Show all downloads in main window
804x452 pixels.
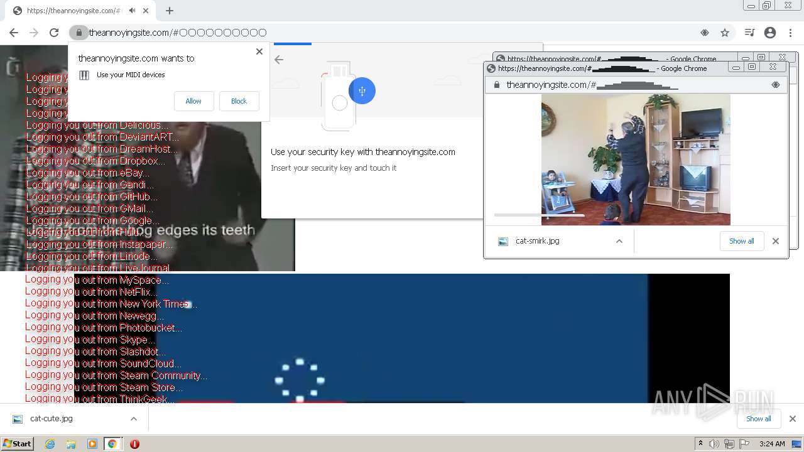coord(758,419)
